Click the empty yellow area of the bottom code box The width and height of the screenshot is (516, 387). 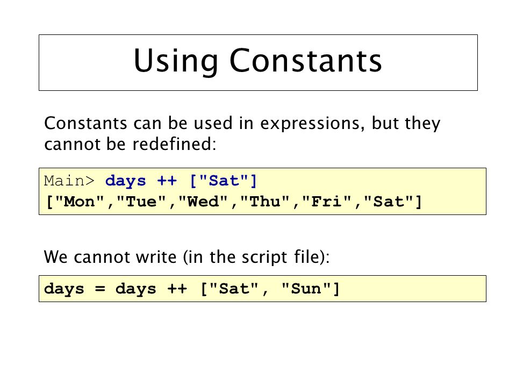(411, 289)
